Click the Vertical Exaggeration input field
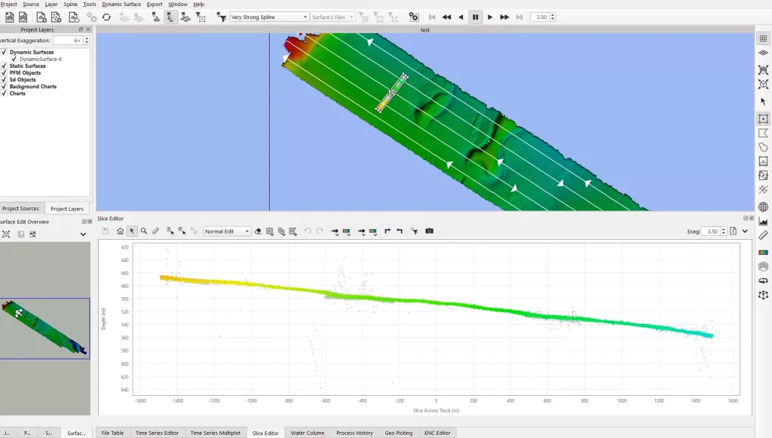This screenshot has height=438, width=772. point(66,40)
